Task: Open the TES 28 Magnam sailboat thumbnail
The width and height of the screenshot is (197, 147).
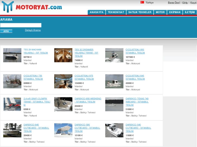Action: (x=12, y=55)
